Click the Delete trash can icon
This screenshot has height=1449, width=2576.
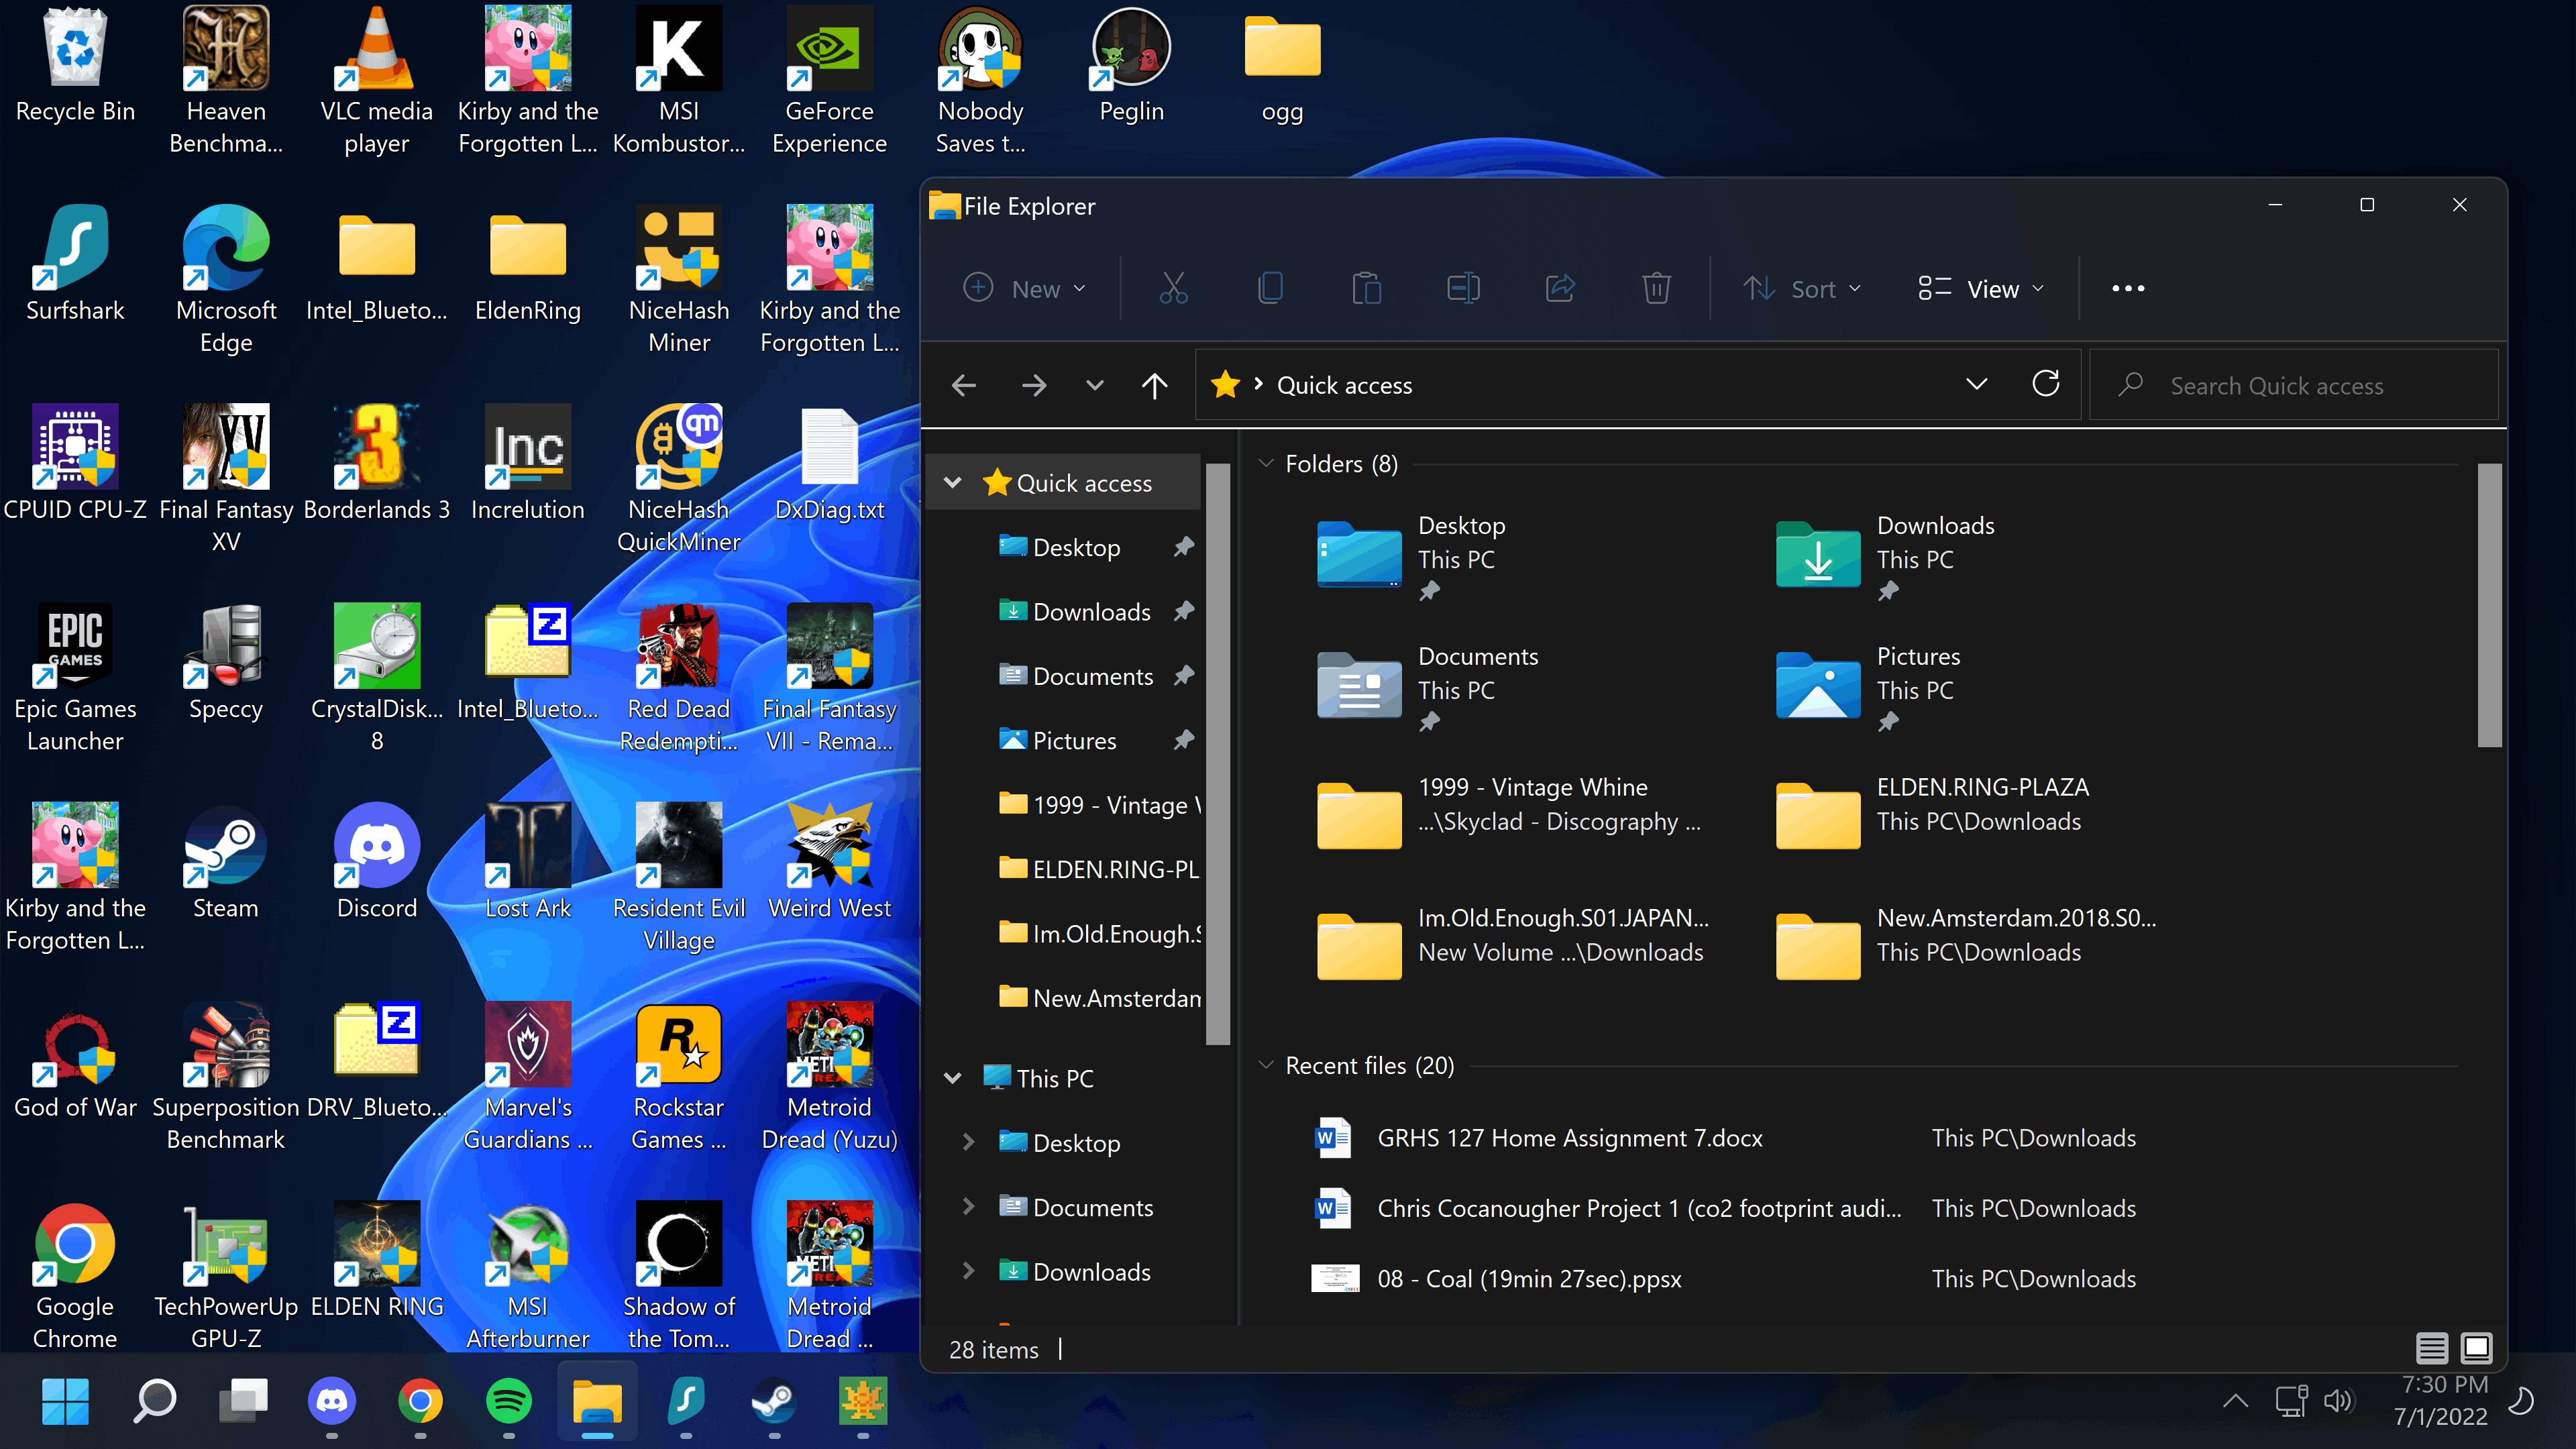[1656, 289]
